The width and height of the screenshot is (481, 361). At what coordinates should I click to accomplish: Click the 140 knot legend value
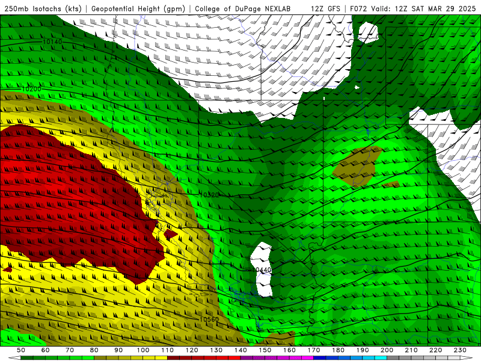pyautogui.click(x=240, y=350)
